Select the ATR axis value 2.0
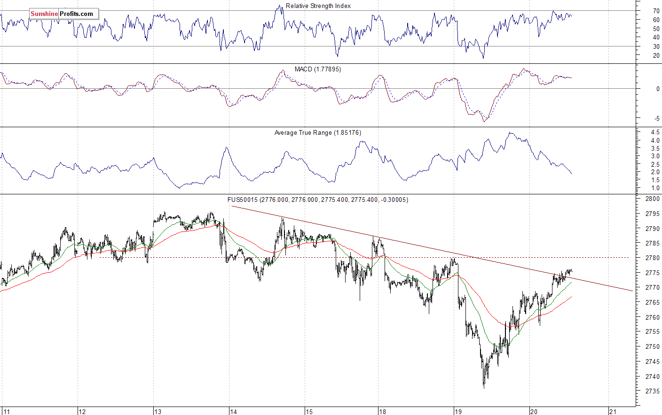This screenshot has height=415, width=662. (655, 172)
